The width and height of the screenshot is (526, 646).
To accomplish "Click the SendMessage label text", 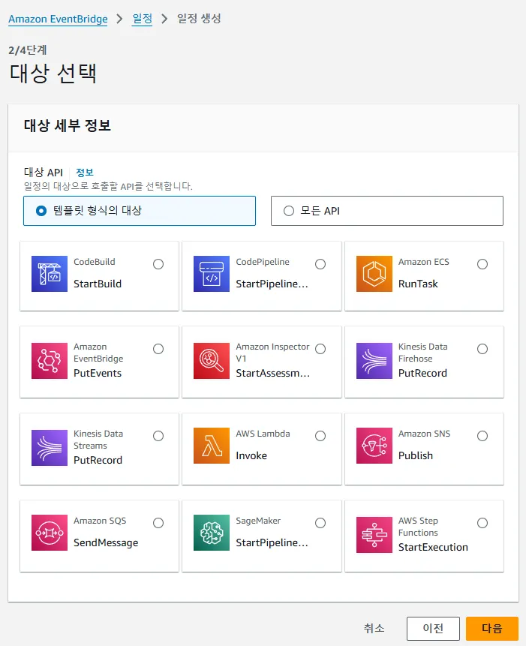I will pos(106,543).
